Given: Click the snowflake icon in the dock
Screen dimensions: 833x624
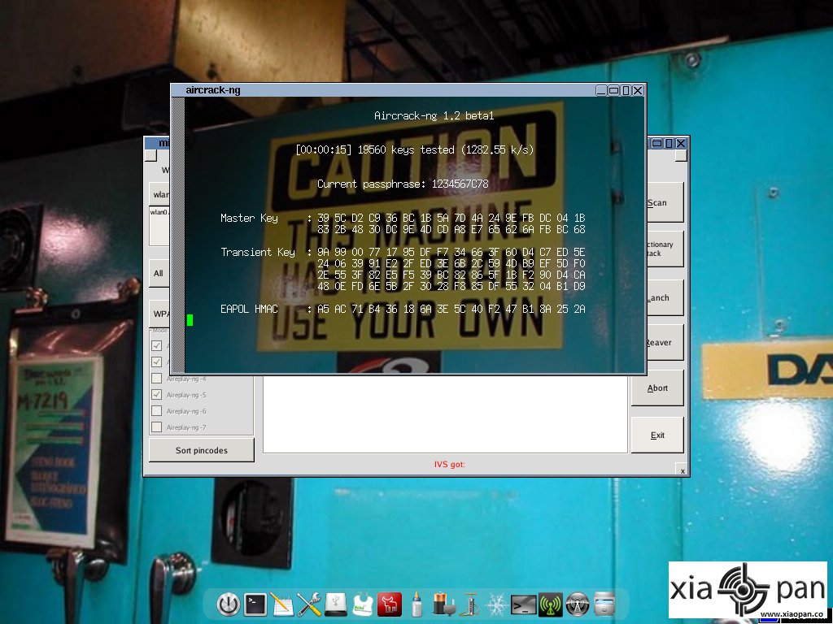Looking at the screenshot, I should pyautogui.click(x=497, y=604).
